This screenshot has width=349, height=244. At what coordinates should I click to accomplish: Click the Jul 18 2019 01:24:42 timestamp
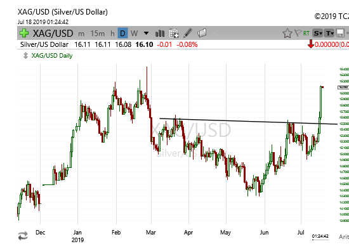click(x=43, y=22)
